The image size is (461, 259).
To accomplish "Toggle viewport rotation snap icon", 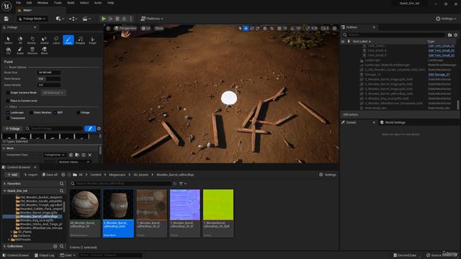I will [x=292, y=28].
